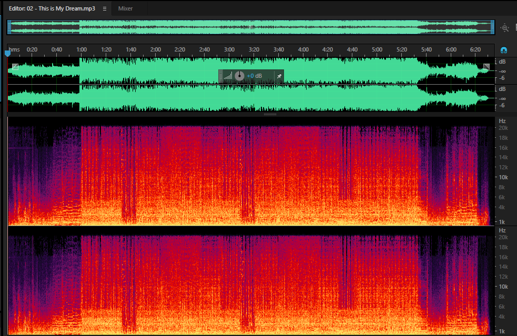Click the HUD amplitude bars icon
The image size is (517, 336).
228,76
